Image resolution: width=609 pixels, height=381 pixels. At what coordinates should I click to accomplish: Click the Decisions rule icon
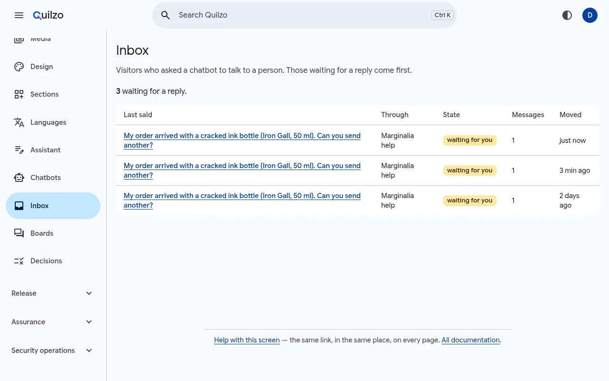pyautogui.click(x=19, y=261)
